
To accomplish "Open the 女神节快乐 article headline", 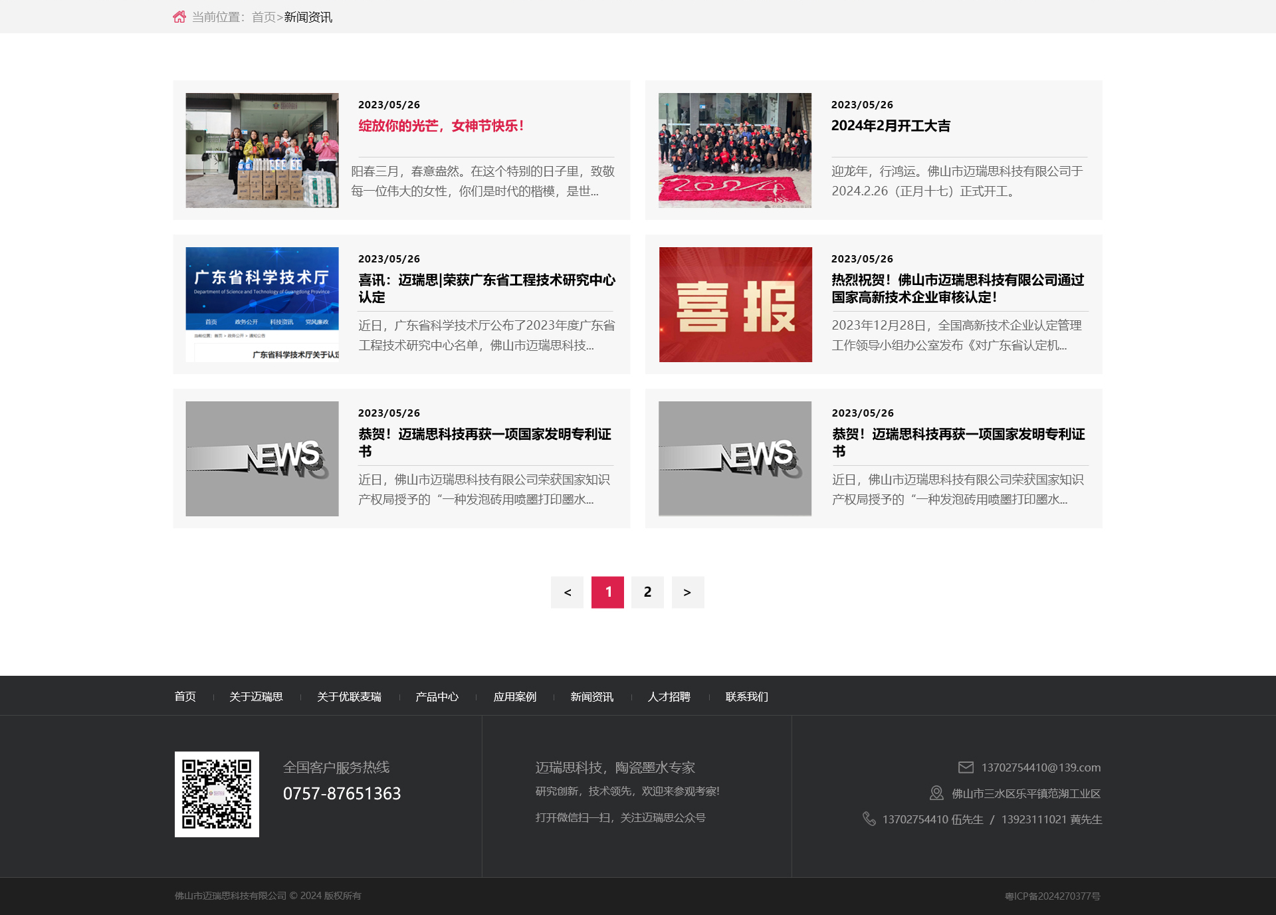I will pos(441,126).
